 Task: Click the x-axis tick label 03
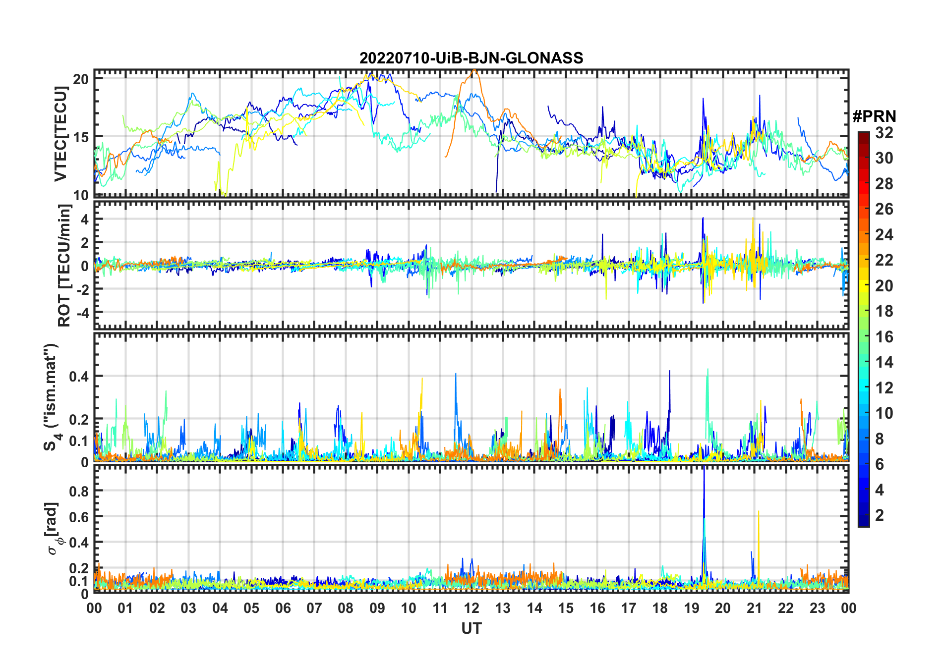pos(188,608)
